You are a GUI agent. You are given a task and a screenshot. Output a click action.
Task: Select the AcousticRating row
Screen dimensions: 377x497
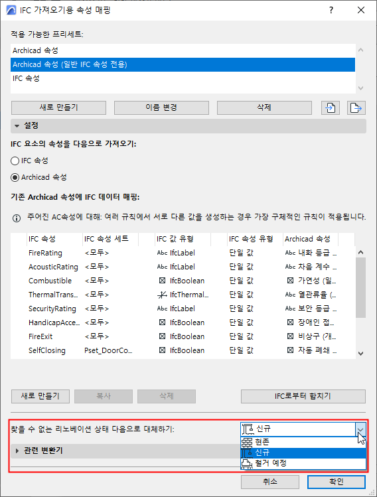click(x=183, y=267)
